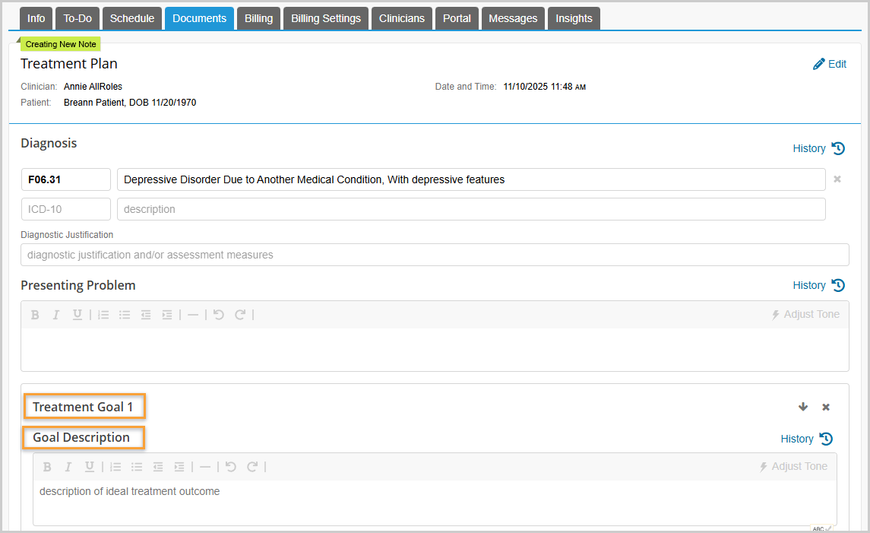Screen dimensions: 870x533
Task: Focus the Diagnostic Justification input field
Action: [x=435, y=255]
